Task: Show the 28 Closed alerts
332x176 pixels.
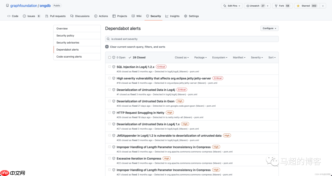Action: click(137, 57)
